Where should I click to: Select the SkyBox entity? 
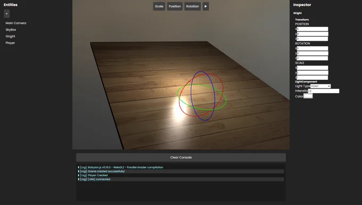(11, 30)
